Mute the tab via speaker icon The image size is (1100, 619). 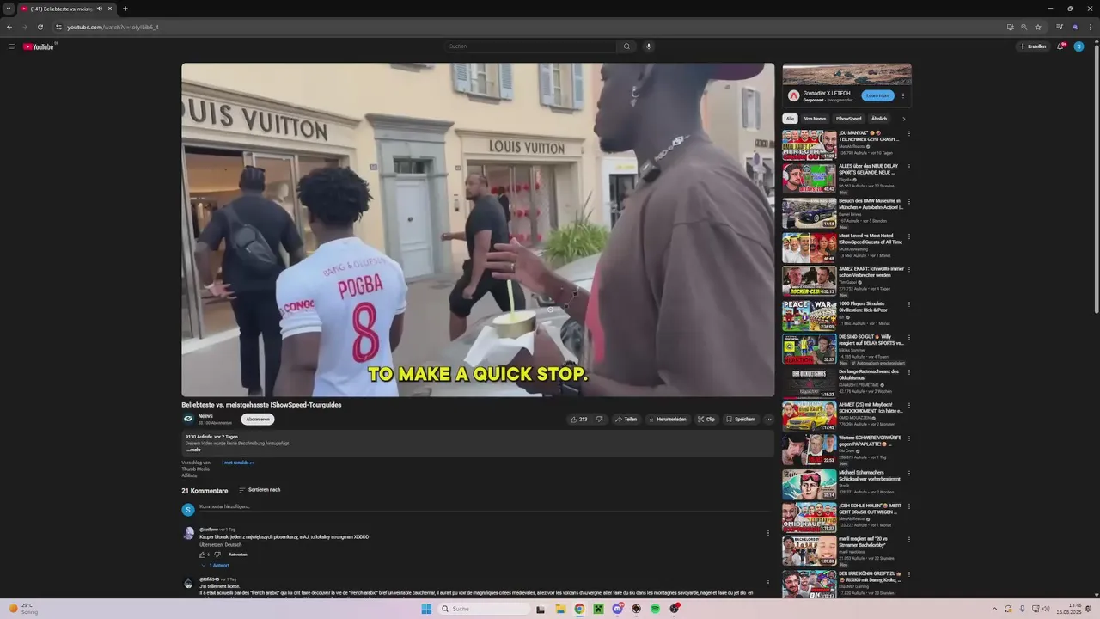(100, 9)
